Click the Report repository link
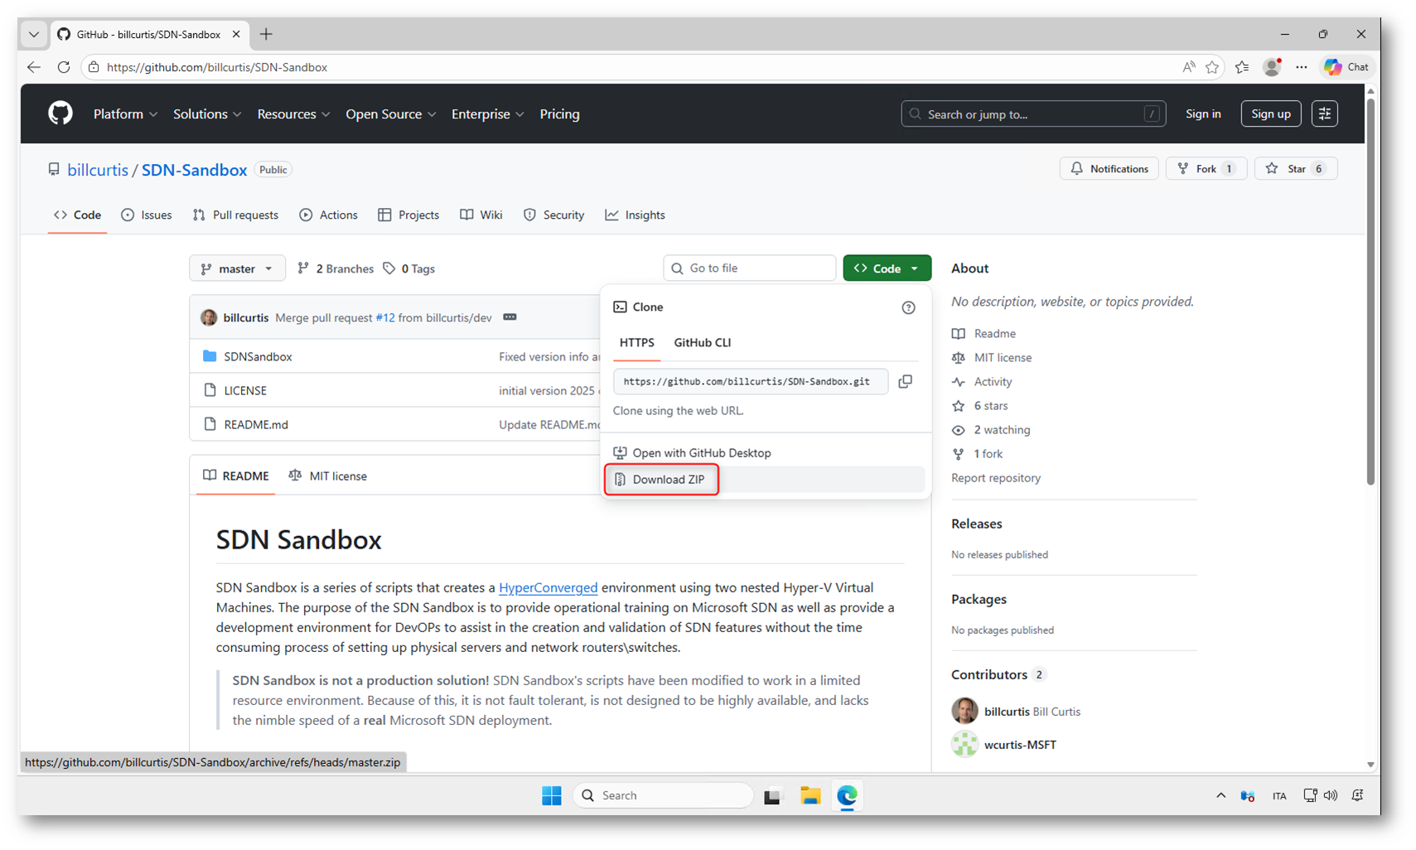This screenshot has height=850, width=1416. (x=996, y=478)
